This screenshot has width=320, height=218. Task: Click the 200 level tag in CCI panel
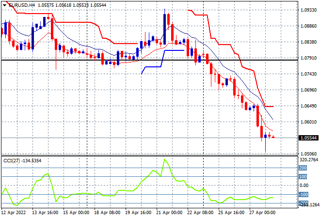click(x=303, y=168)
